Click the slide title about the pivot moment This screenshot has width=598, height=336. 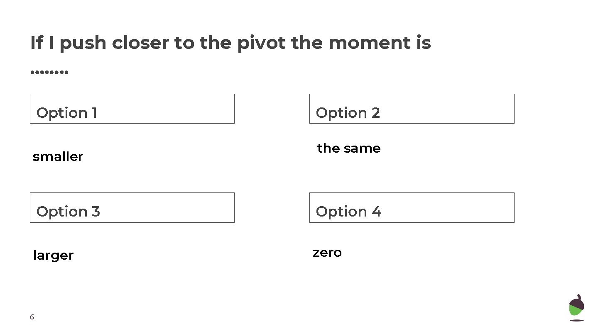[230, 43]
